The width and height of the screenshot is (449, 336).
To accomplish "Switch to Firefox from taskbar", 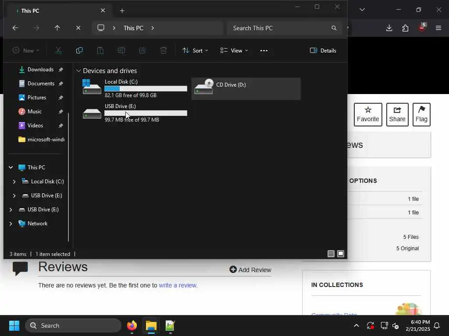I will point(132,325).
